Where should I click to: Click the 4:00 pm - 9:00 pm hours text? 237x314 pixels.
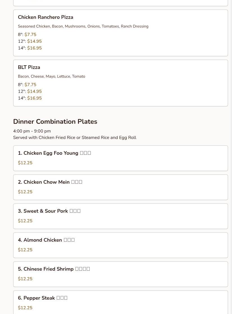(32, 131)
